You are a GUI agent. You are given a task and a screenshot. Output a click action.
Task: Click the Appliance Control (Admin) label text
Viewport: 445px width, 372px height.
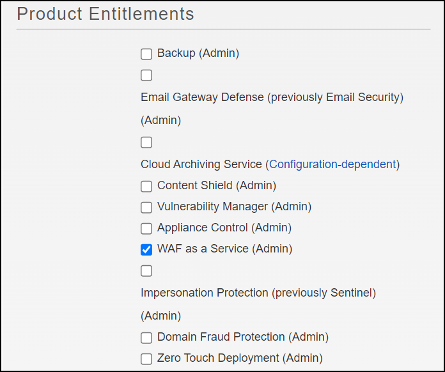(x=224, y=228)
